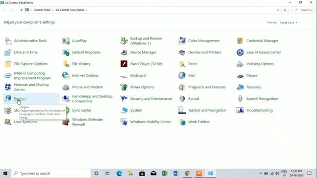
Task: Open Security and Maintenance link
Action: (x=151, y=99)
